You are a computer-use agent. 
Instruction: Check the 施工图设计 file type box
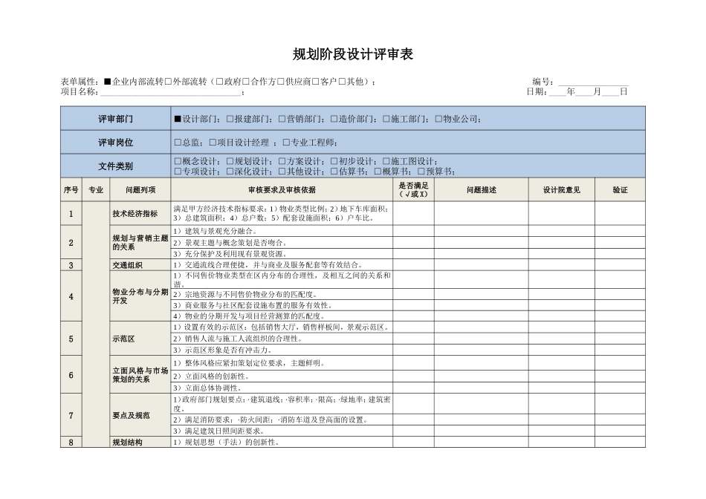386,161
